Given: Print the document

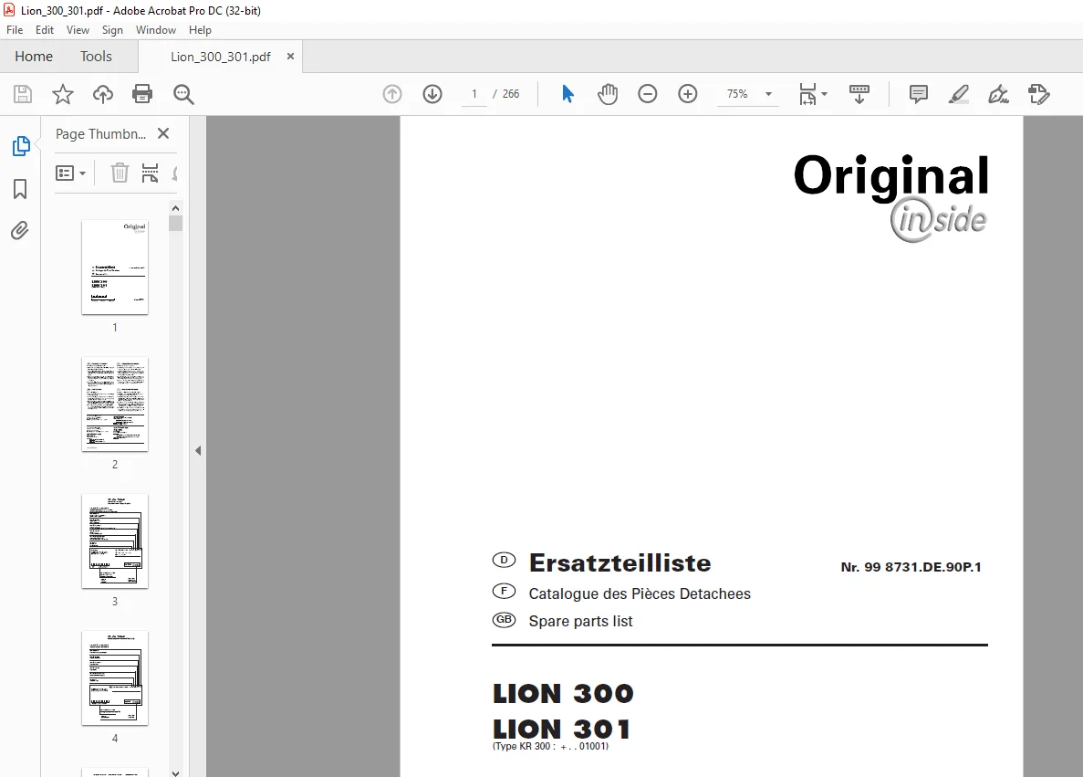Looking at the screenshot, I should [142, 94].
